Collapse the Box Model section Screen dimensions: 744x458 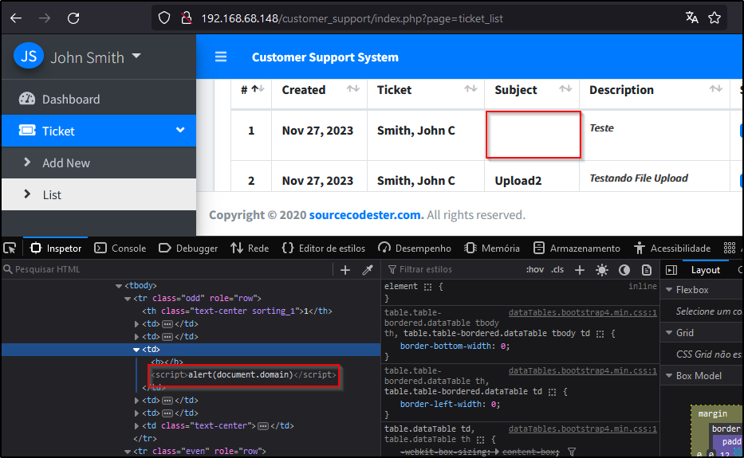[x=669, y=376]
